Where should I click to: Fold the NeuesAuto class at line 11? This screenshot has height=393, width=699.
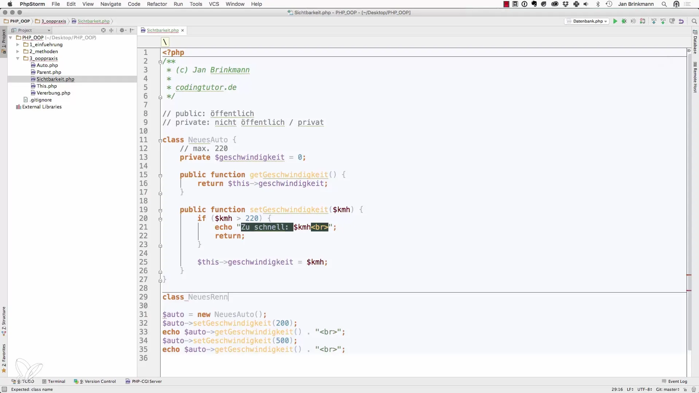[160, 140]
